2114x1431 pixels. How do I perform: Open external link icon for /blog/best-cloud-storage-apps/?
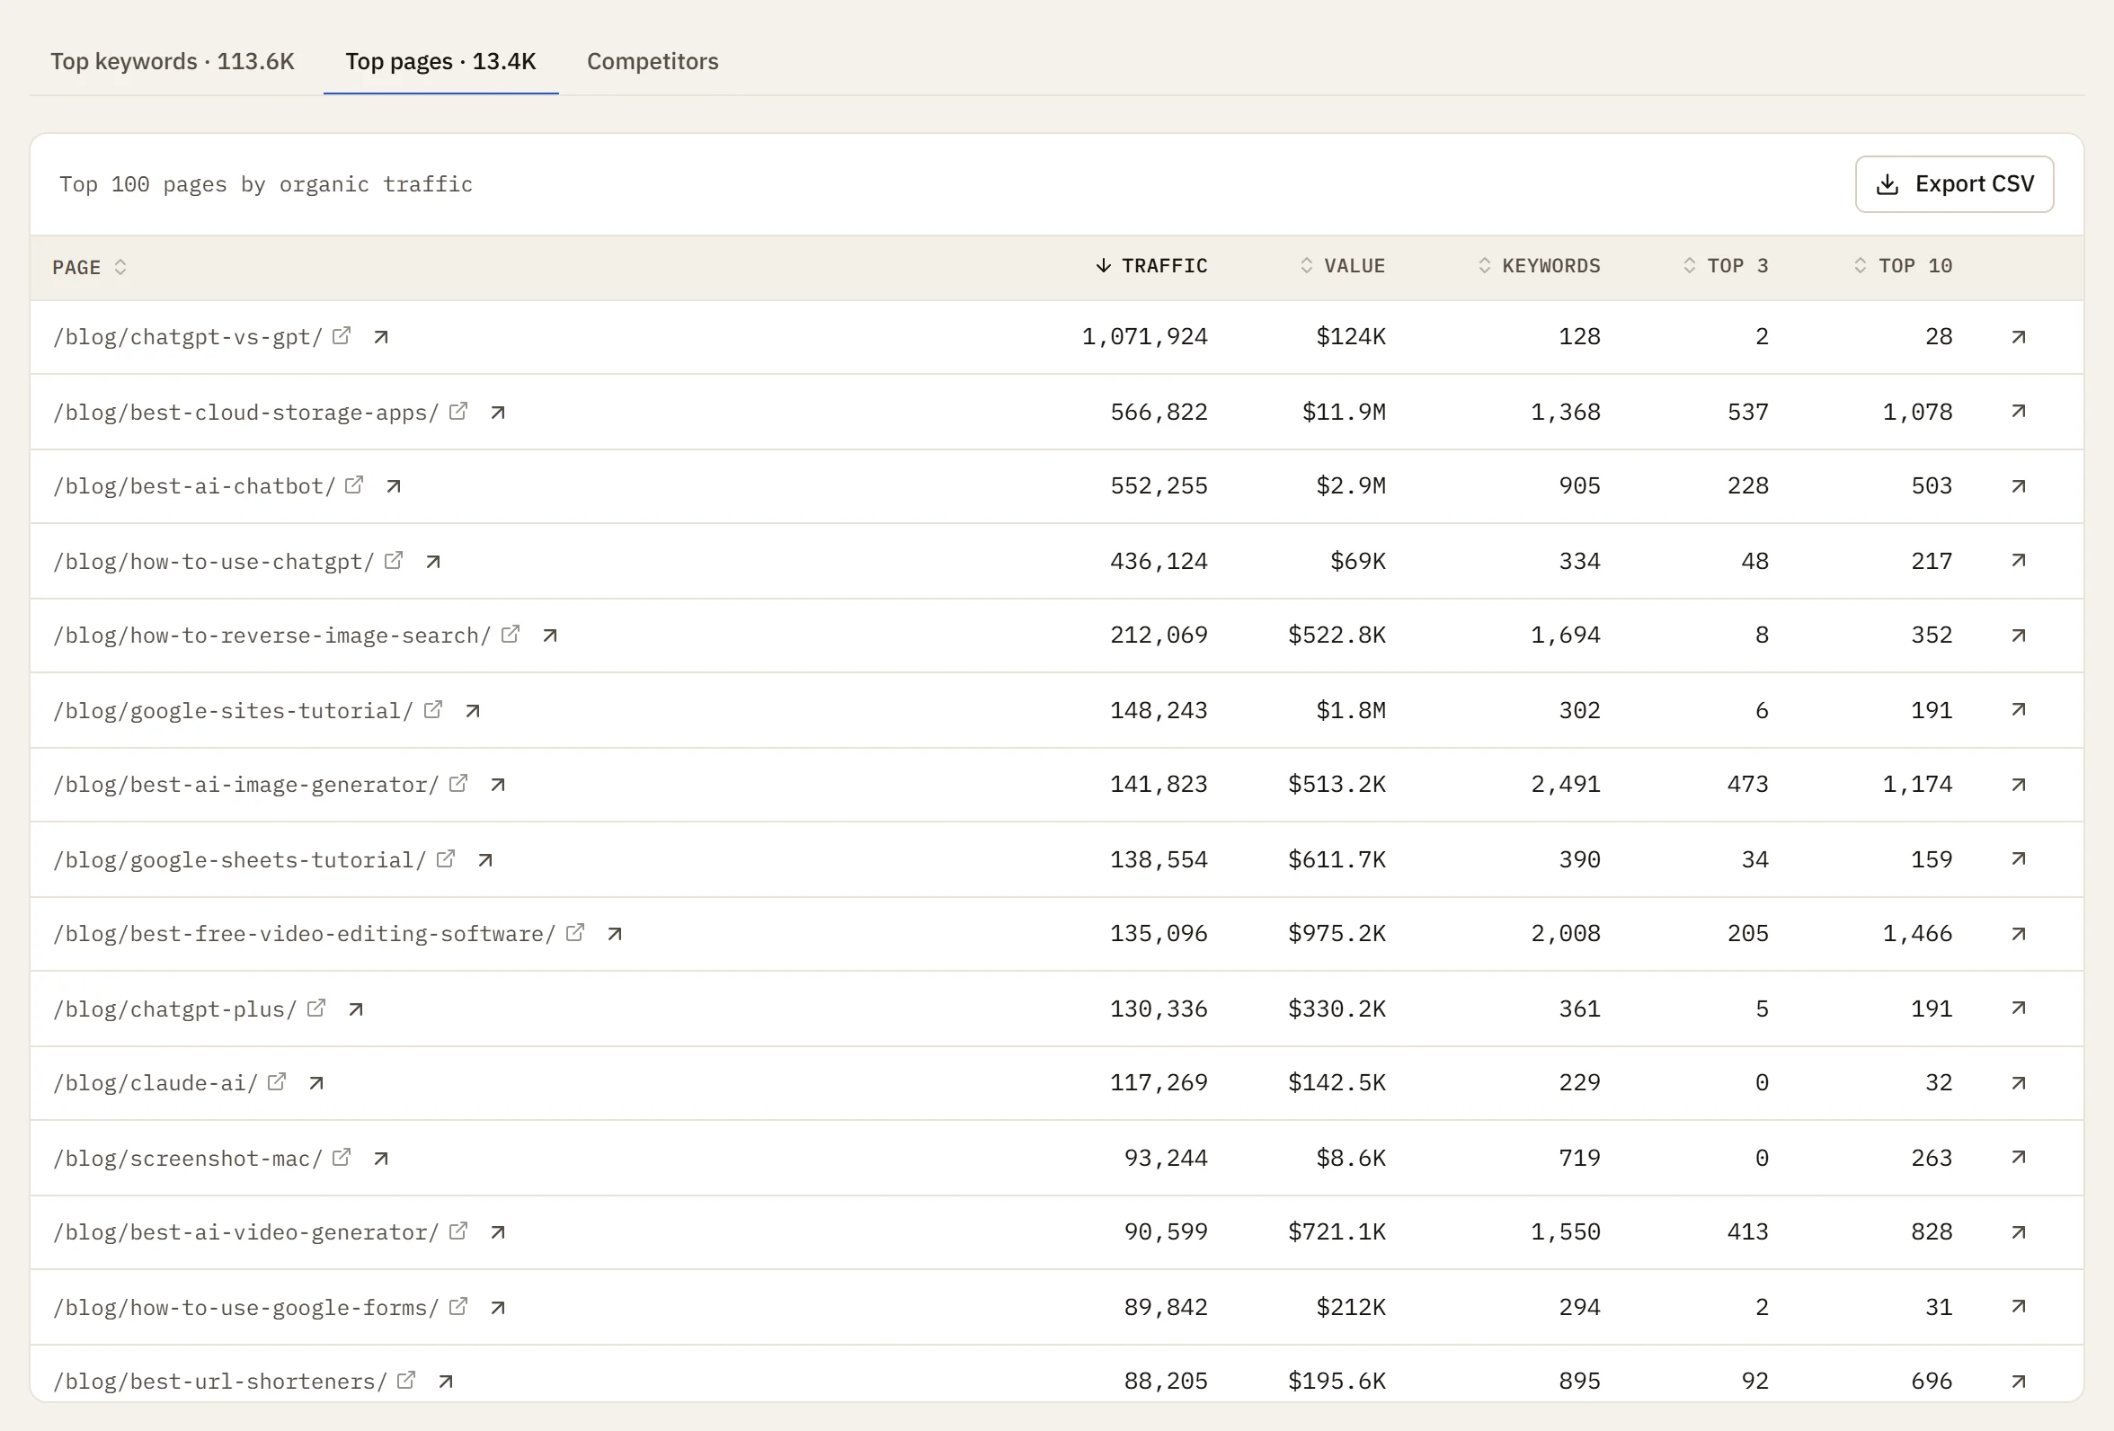coord(458,411)
